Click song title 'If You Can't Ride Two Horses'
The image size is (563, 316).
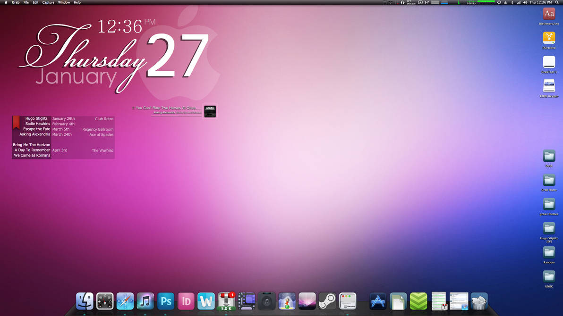[165, 108]
